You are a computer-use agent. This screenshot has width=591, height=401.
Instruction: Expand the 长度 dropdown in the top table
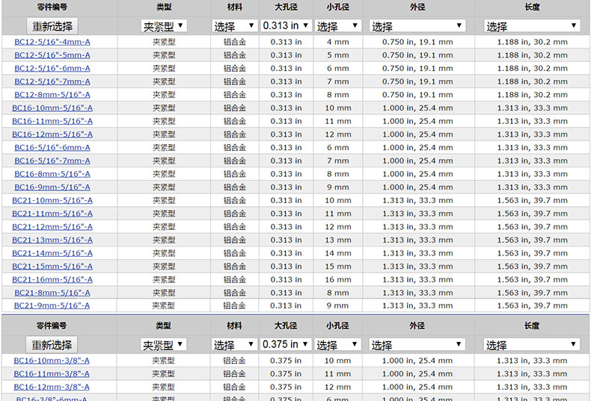532,26
